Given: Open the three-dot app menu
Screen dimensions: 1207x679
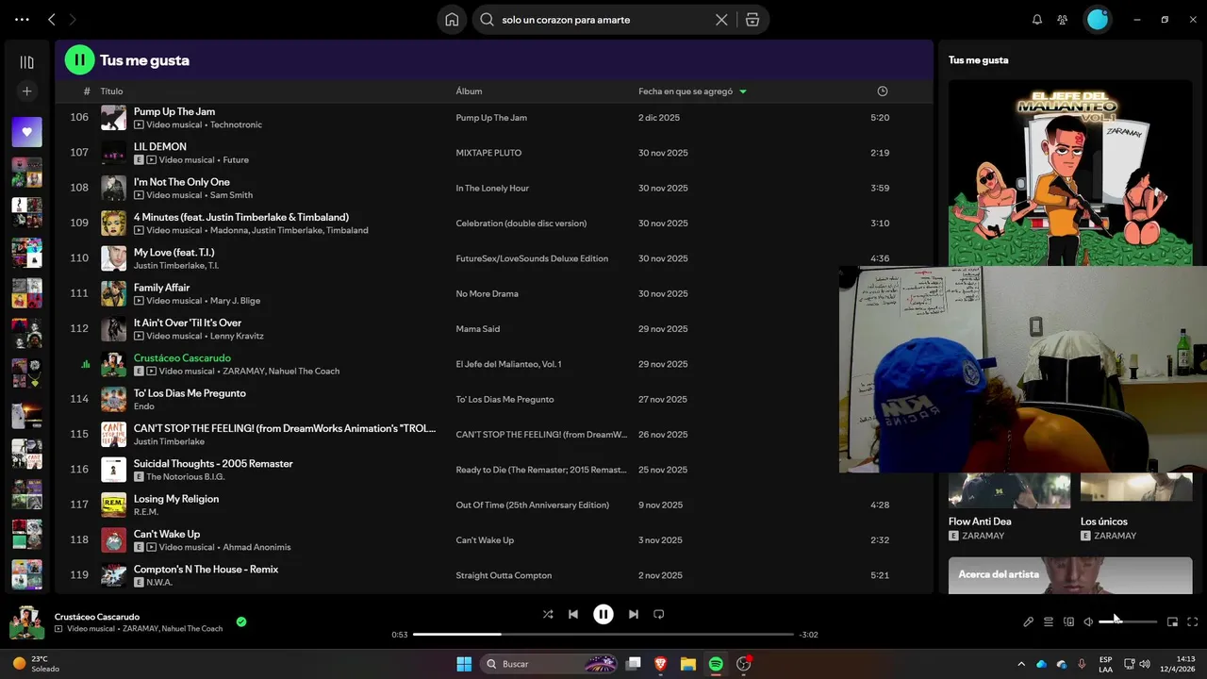Looking at the screenshot, I should pyautogui.click(x=22, y=20).
